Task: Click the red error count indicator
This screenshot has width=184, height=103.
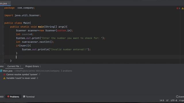Action: click(x=178, y=8)
